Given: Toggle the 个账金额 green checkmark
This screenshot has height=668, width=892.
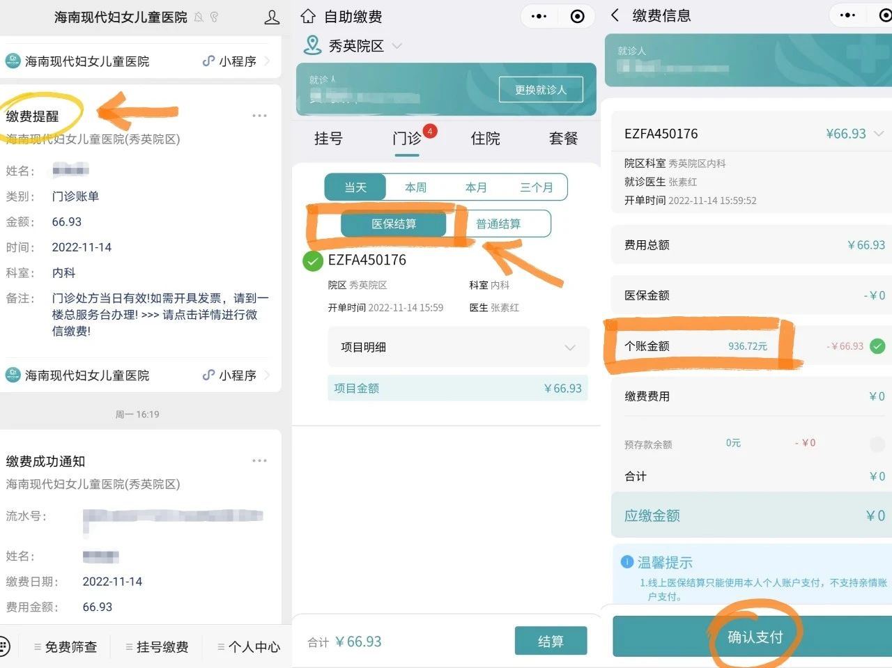Looking at the screenshot, I should point(877,345).
